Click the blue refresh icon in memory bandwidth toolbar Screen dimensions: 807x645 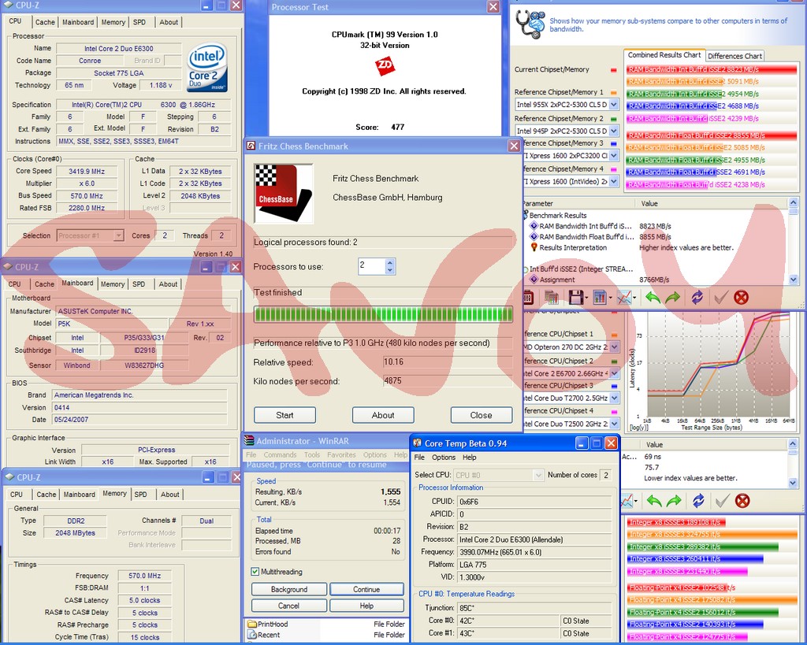coord(697,297)
